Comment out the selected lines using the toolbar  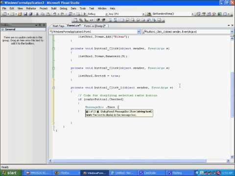[x=110, y=20]
